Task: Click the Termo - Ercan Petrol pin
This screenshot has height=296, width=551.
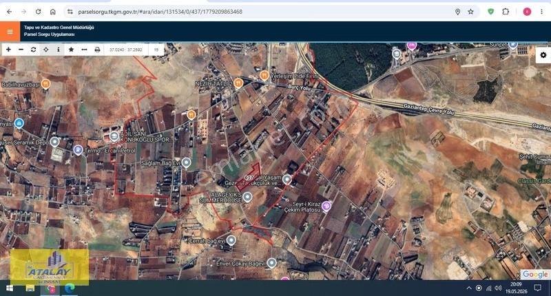Action: click(x=78, y=150)
